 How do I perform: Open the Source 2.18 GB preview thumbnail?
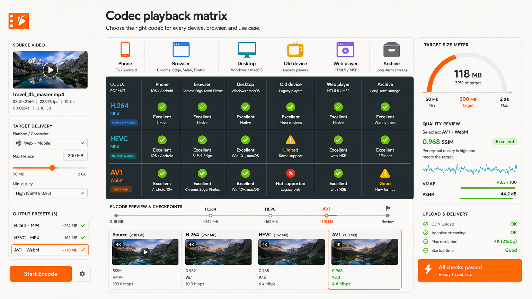click(145, 252)
